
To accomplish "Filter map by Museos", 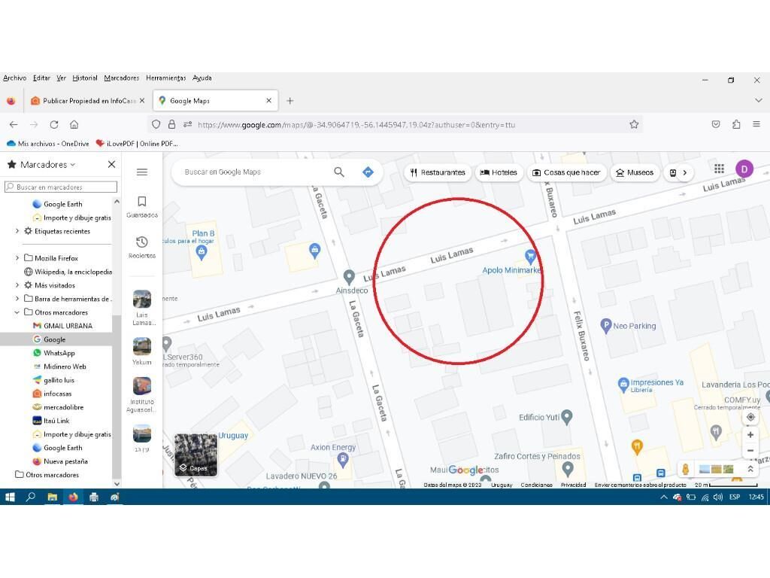I will point(635,172).
